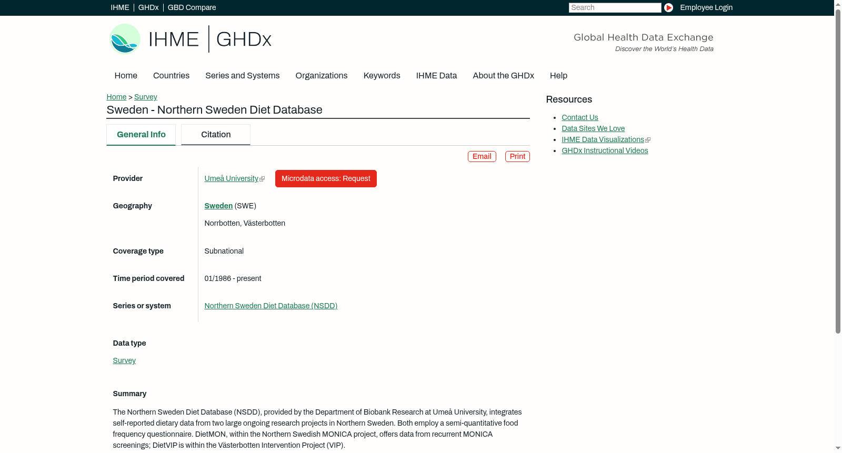Open Data Sites We Love link
Image resolution: width=842 pixels, height=453 pixels.
tap(593, 128)
